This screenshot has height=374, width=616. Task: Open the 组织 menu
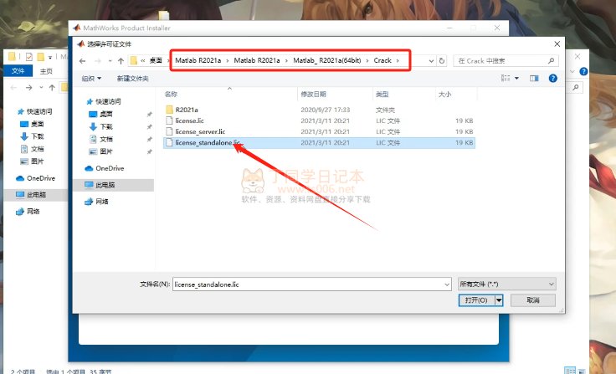[x=91, y=79]
